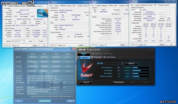Click the CPU Voltage slider bar
This screenshot has height=104, width=178.
tap(141, 70)
